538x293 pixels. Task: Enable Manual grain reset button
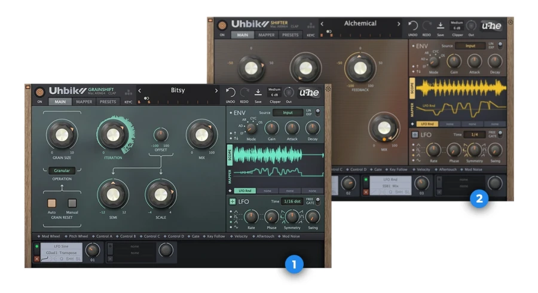pos(72,203)
